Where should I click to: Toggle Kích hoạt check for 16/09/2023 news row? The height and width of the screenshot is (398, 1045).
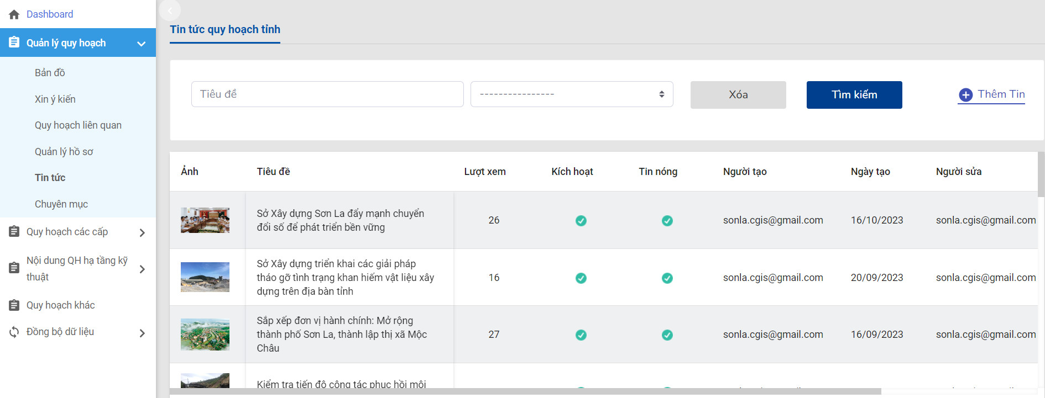581,335
